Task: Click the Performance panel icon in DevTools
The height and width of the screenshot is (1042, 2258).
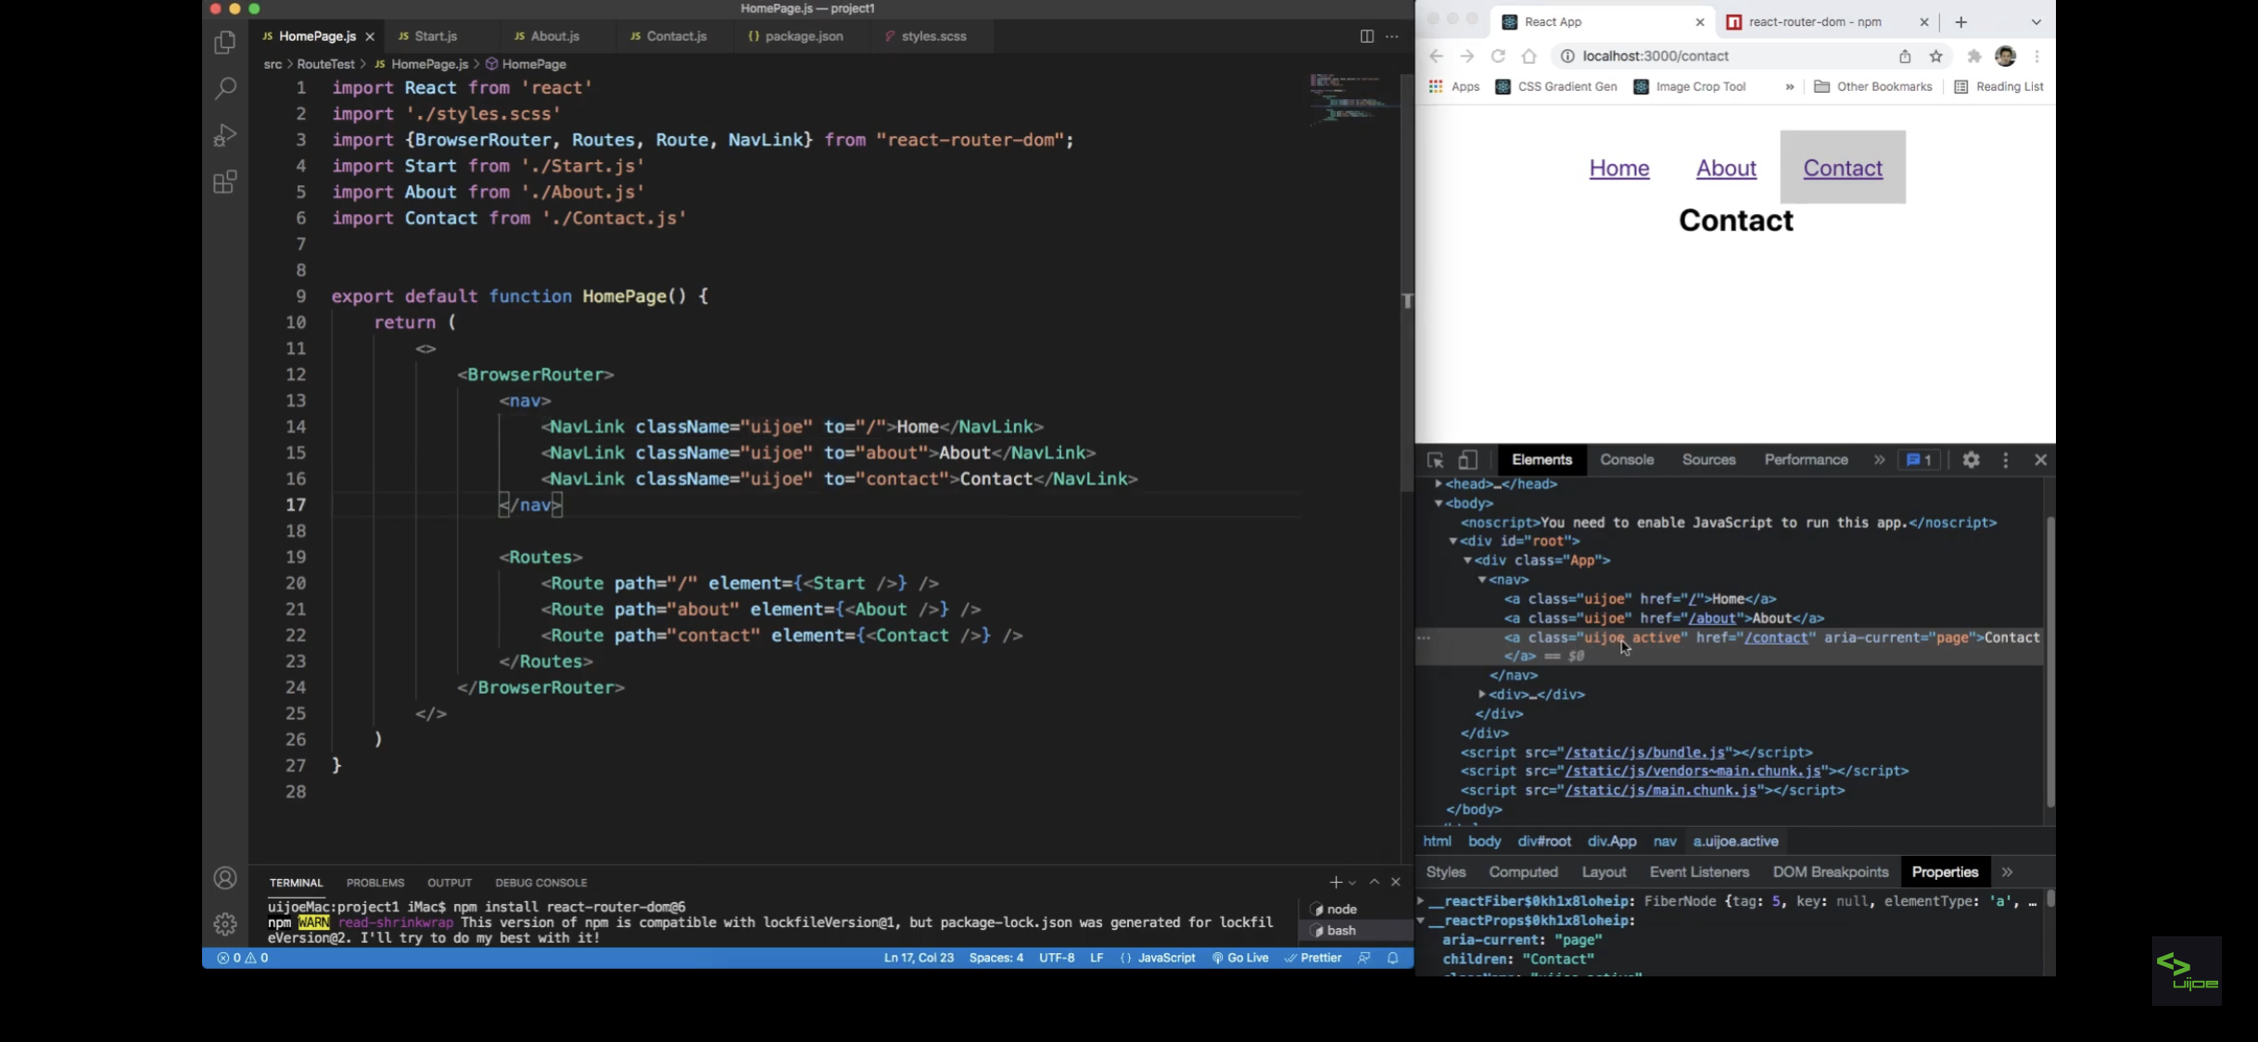Action: 1806,459
